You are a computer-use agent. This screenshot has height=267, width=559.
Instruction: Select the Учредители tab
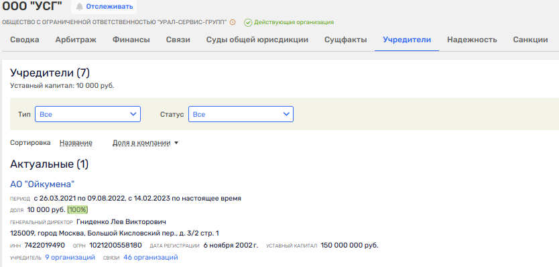(x=407, y=40)
